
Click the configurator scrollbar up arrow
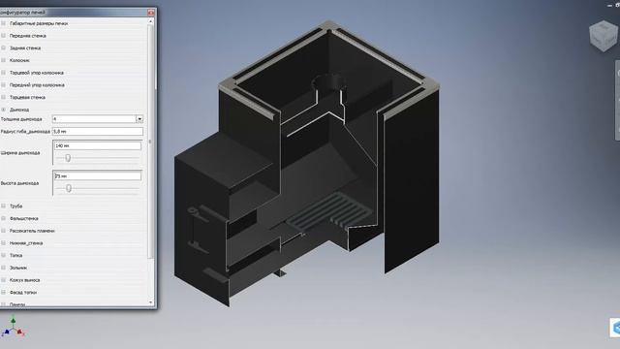150,21
